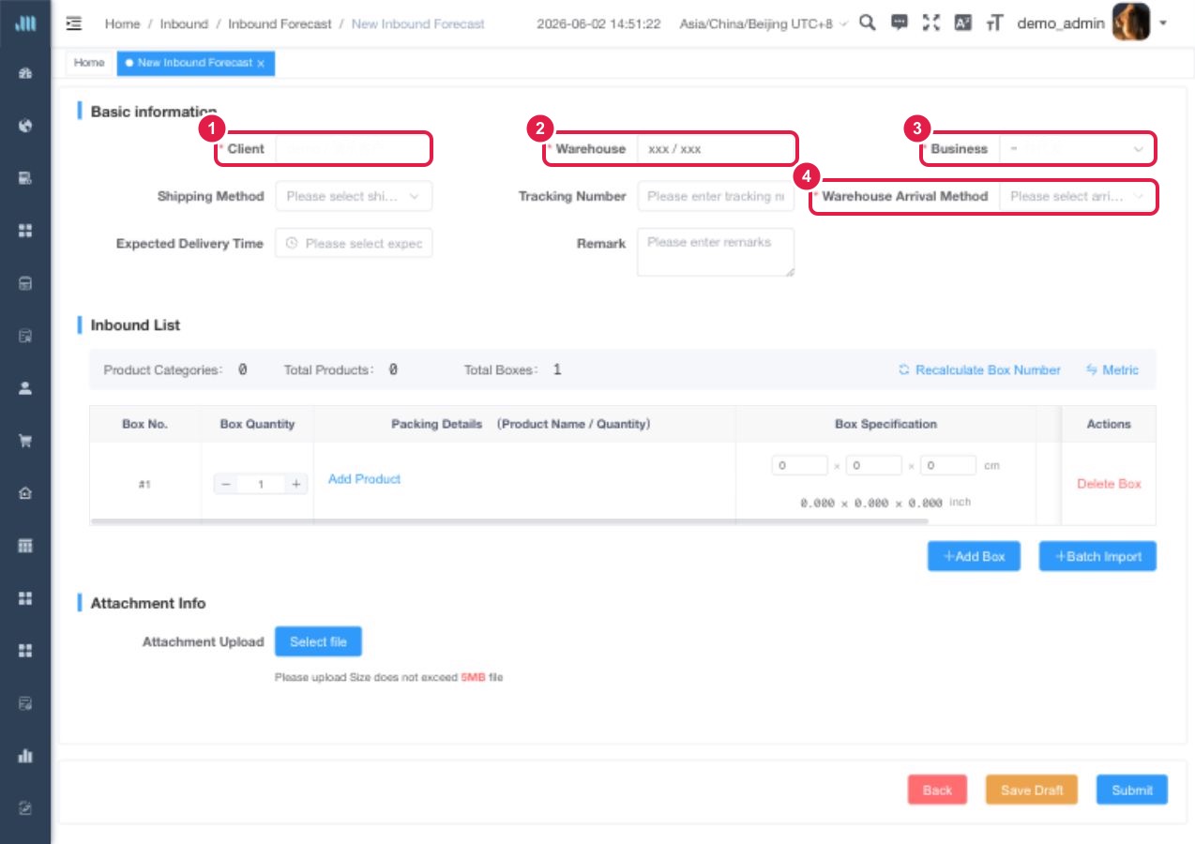Screen dimensions: 1195x844
Task: Click the date-time 2026-06-02 14:51:22
Action: click(x=598, y=23)
